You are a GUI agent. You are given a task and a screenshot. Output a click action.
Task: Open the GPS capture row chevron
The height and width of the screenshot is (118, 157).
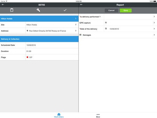[x=154, y=23]
